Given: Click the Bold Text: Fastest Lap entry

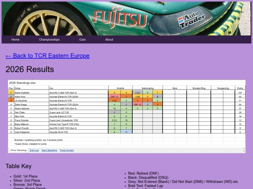Looking at the screenshot, I should [146, 186].
